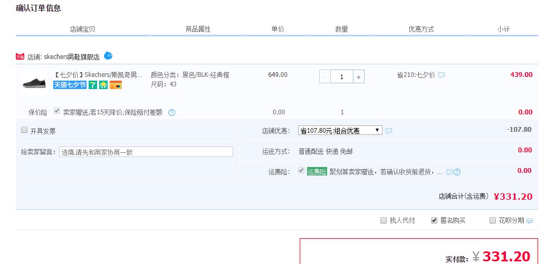Click the 店铺宝贝 column header

82,29
